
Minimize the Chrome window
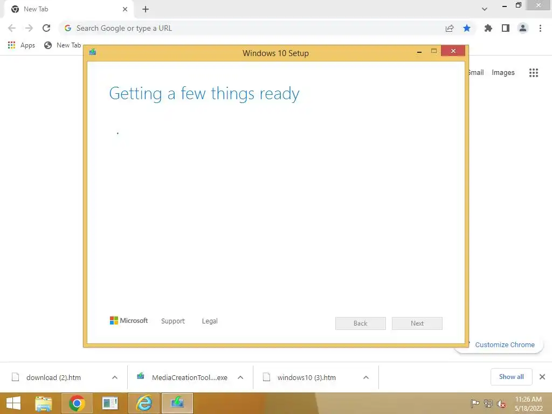coord(505,6)
